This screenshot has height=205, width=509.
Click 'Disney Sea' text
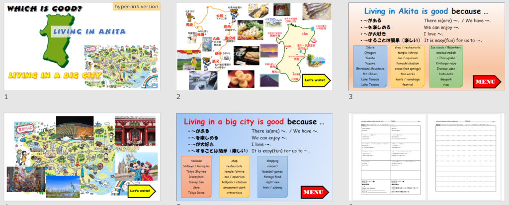point(196,182)
